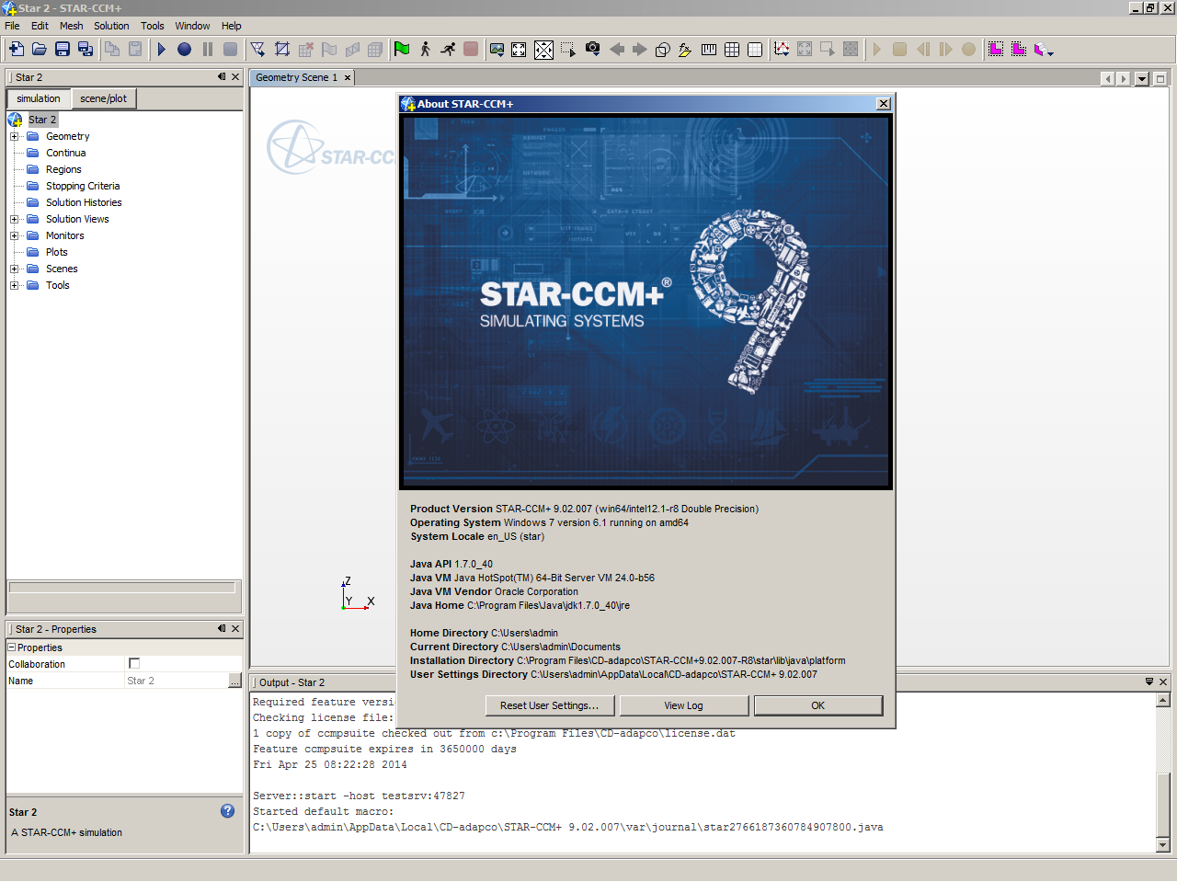Viewport: 1177px width, 882px height.
Task: Click the Open folder toolbar icon
Action: point(40,50)
